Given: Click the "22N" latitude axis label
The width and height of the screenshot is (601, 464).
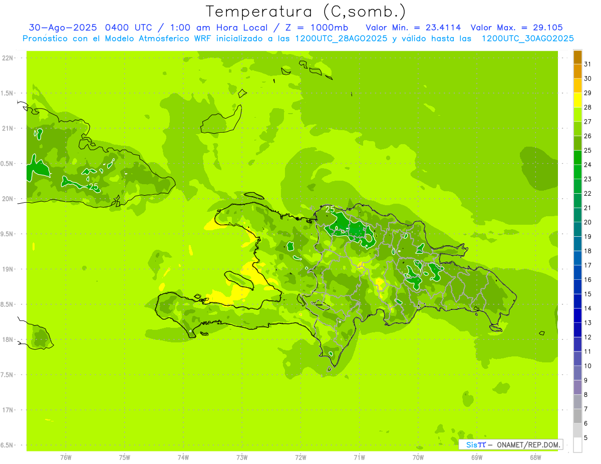Looking at the screenshot, I should click(x=8, y=58).
